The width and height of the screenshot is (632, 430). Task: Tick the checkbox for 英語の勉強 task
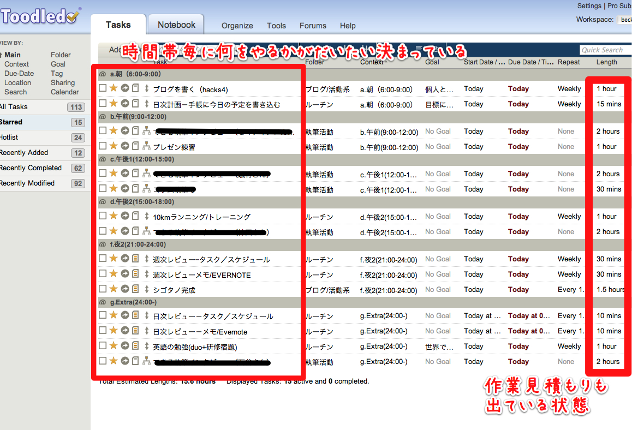pyautogui.click(x=103, y=346)
